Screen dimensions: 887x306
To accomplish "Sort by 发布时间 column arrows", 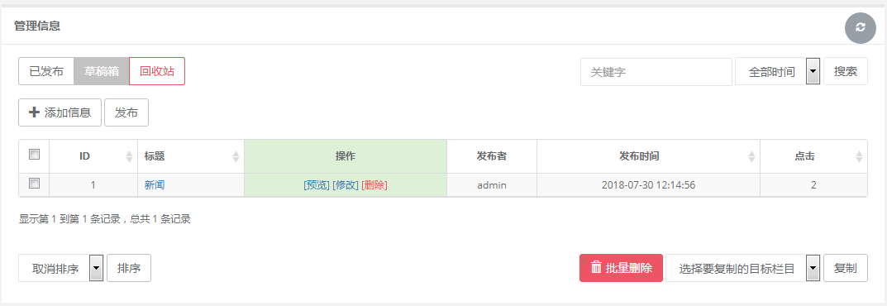I will (751, 156).
